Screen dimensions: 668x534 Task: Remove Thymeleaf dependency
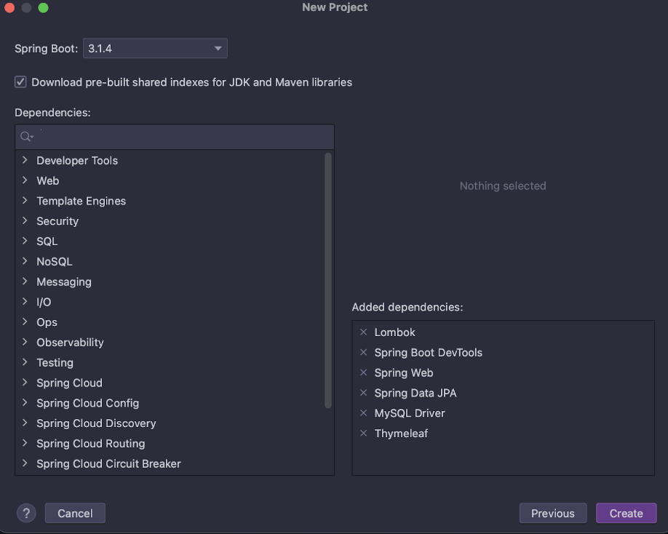click(x=363, y=434)
